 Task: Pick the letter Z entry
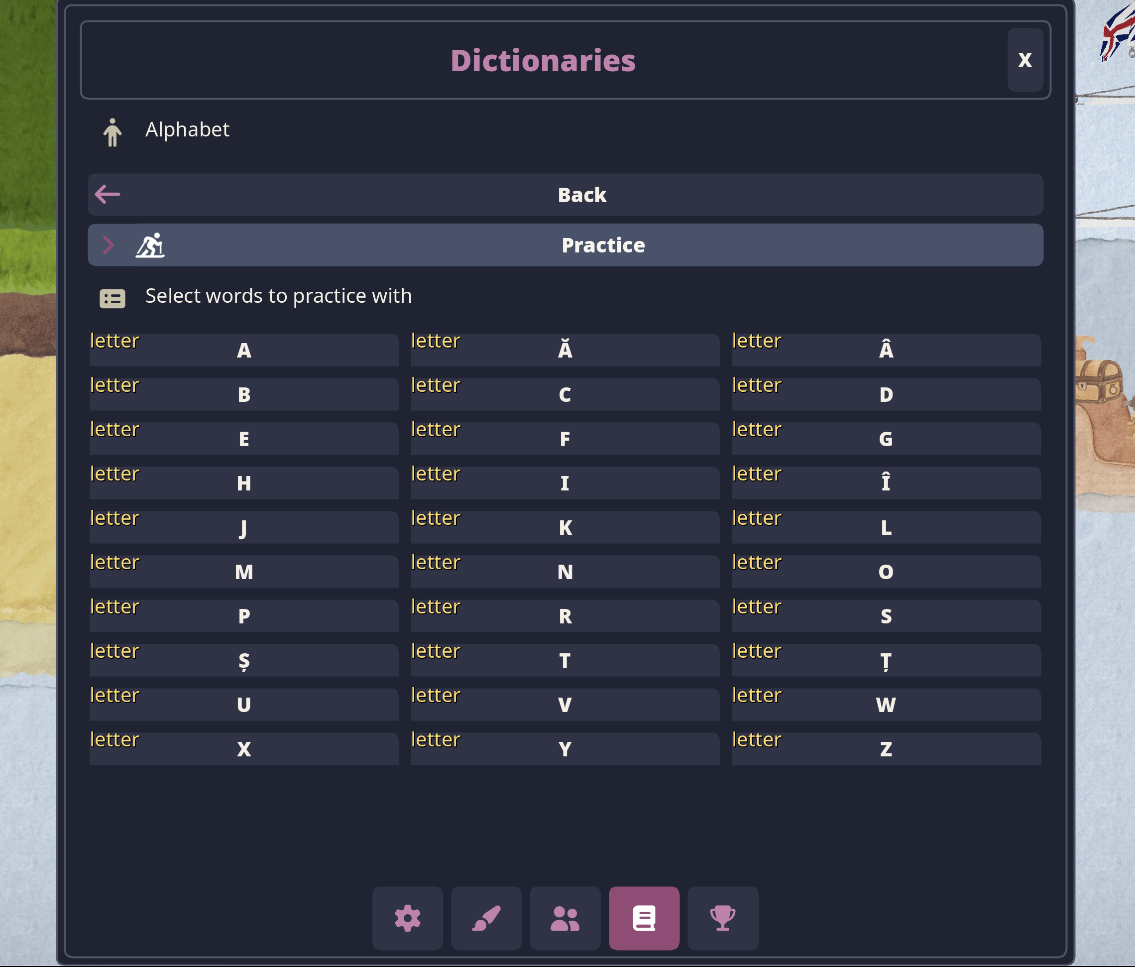coord(886,749)
